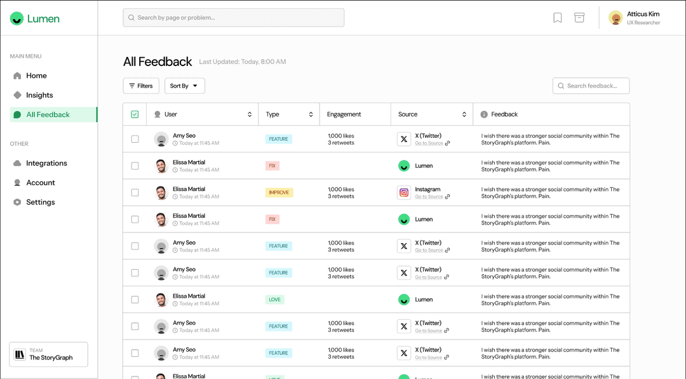
Task: Click the Lumen logo in sidebar
Action: point(35,18)
